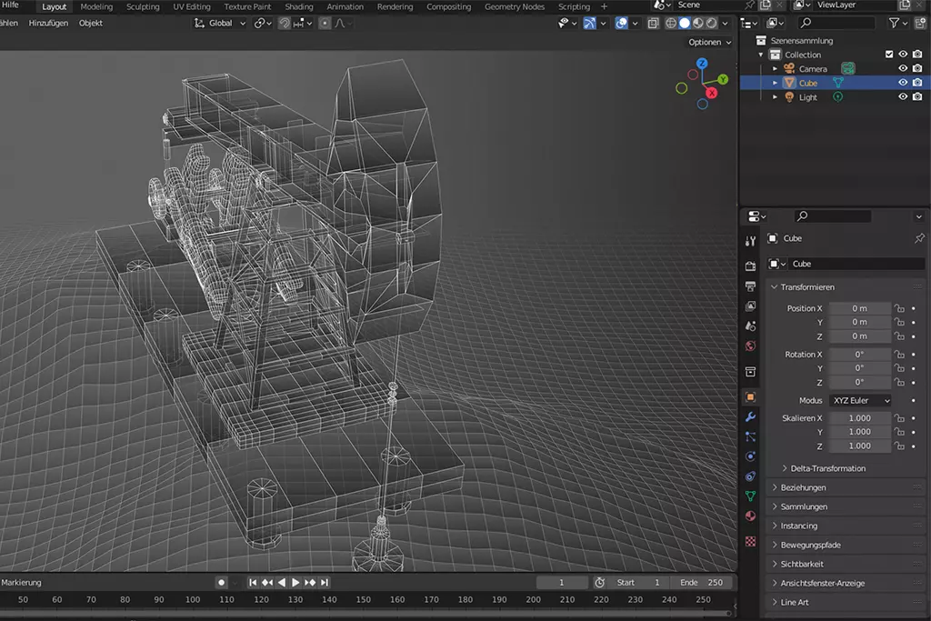The image size is (931, 621).
Task: Hide the Camera in viewport
Action: [x=903, y=68]
